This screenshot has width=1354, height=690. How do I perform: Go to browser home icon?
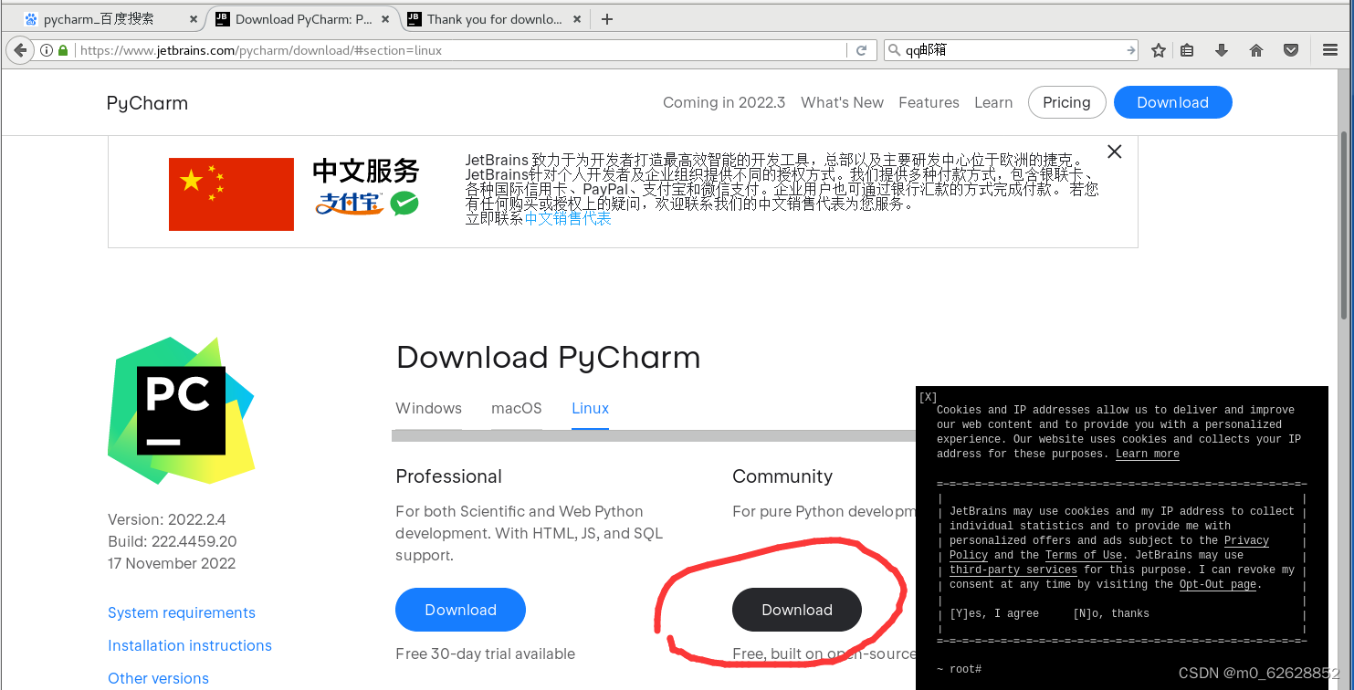pos(1256,51)
